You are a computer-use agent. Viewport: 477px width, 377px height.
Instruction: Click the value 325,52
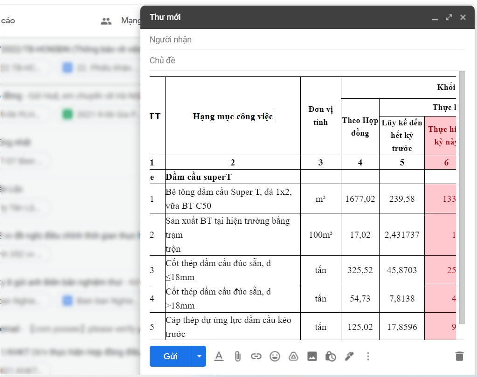360,270
